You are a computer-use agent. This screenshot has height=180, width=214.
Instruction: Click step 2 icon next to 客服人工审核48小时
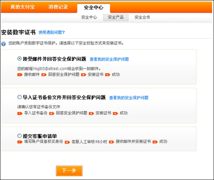pyautogui.click(x=67, y=142)
